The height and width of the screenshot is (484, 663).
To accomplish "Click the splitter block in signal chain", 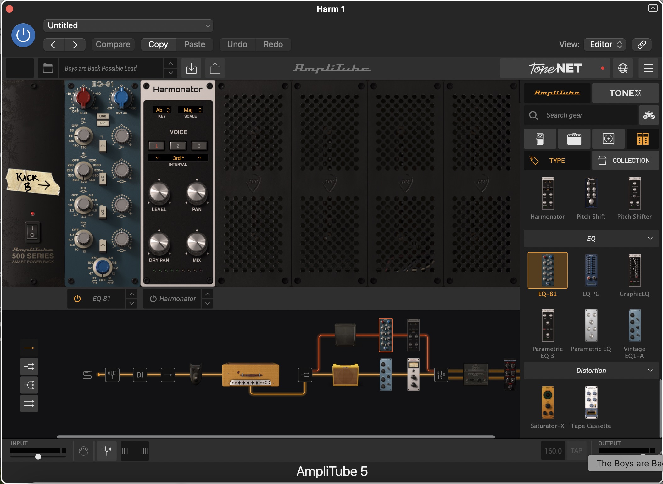I will point(305,375).
